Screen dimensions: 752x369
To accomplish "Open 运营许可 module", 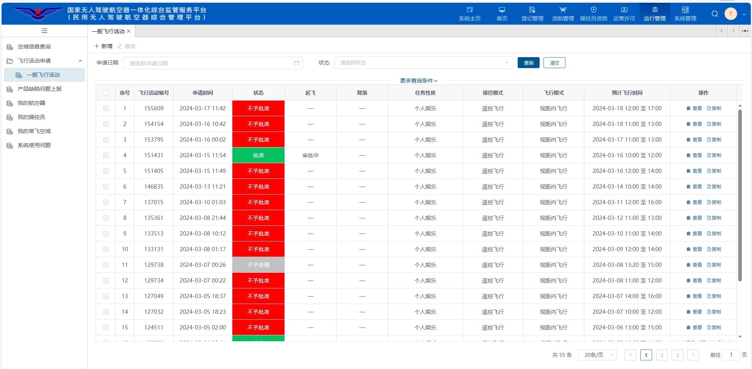I will click(x=624, y=14).
